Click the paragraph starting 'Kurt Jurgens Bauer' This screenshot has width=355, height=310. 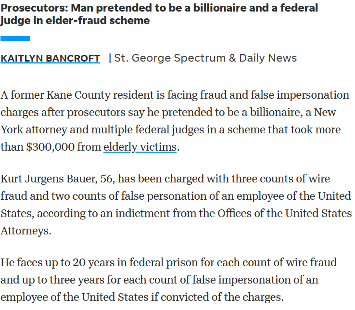click(x=176, y=205)
